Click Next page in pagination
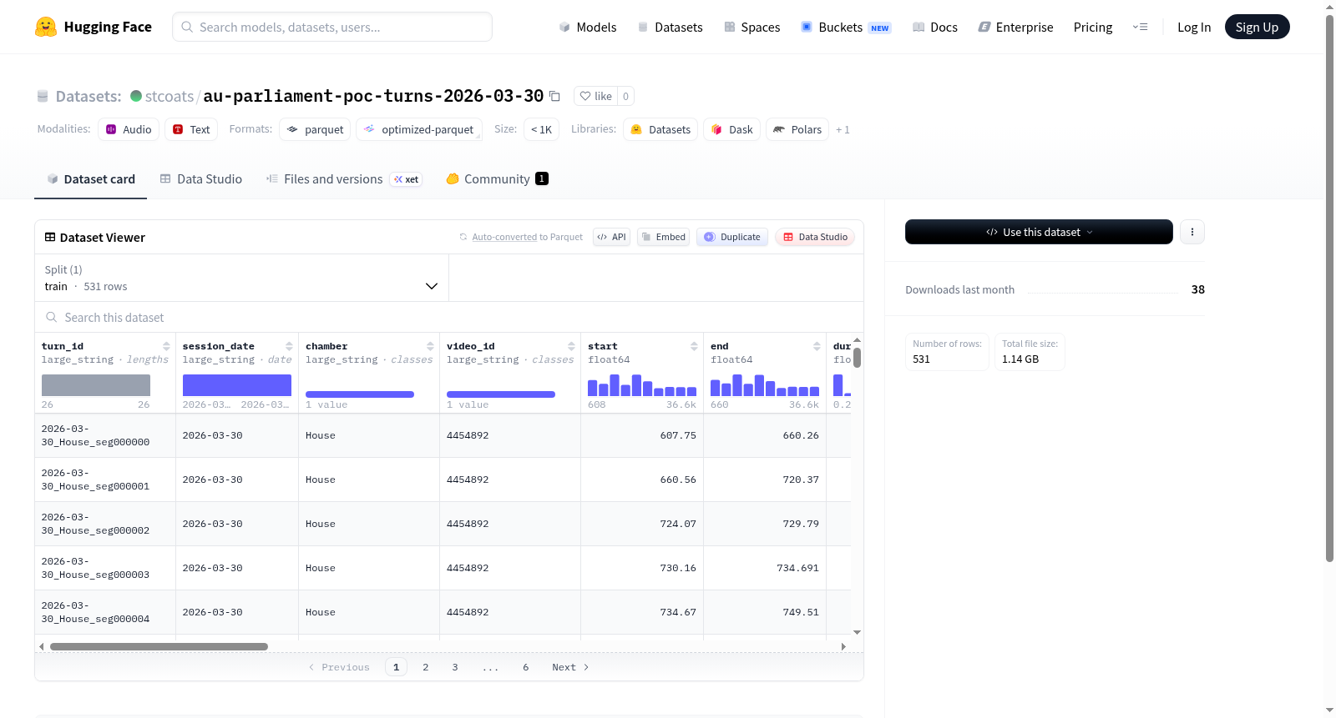Viewport: 1336px width, 718px height. pos(571,667)
